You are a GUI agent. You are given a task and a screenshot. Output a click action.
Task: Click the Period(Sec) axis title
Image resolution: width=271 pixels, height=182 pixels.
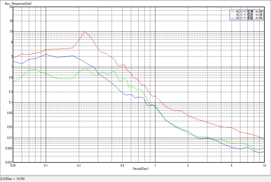(140, 169)
